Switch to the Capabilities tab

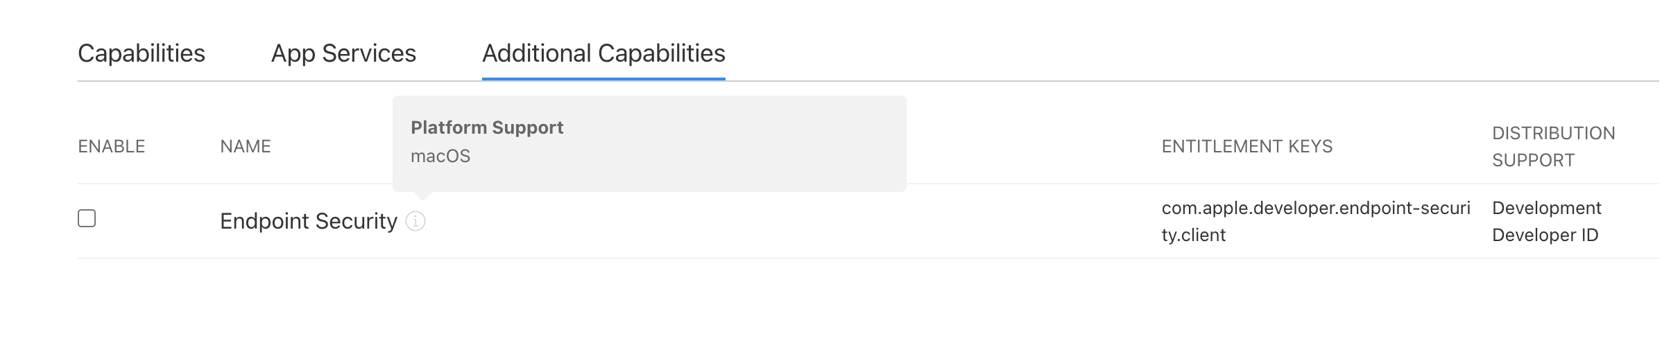(x=142, y=53)
